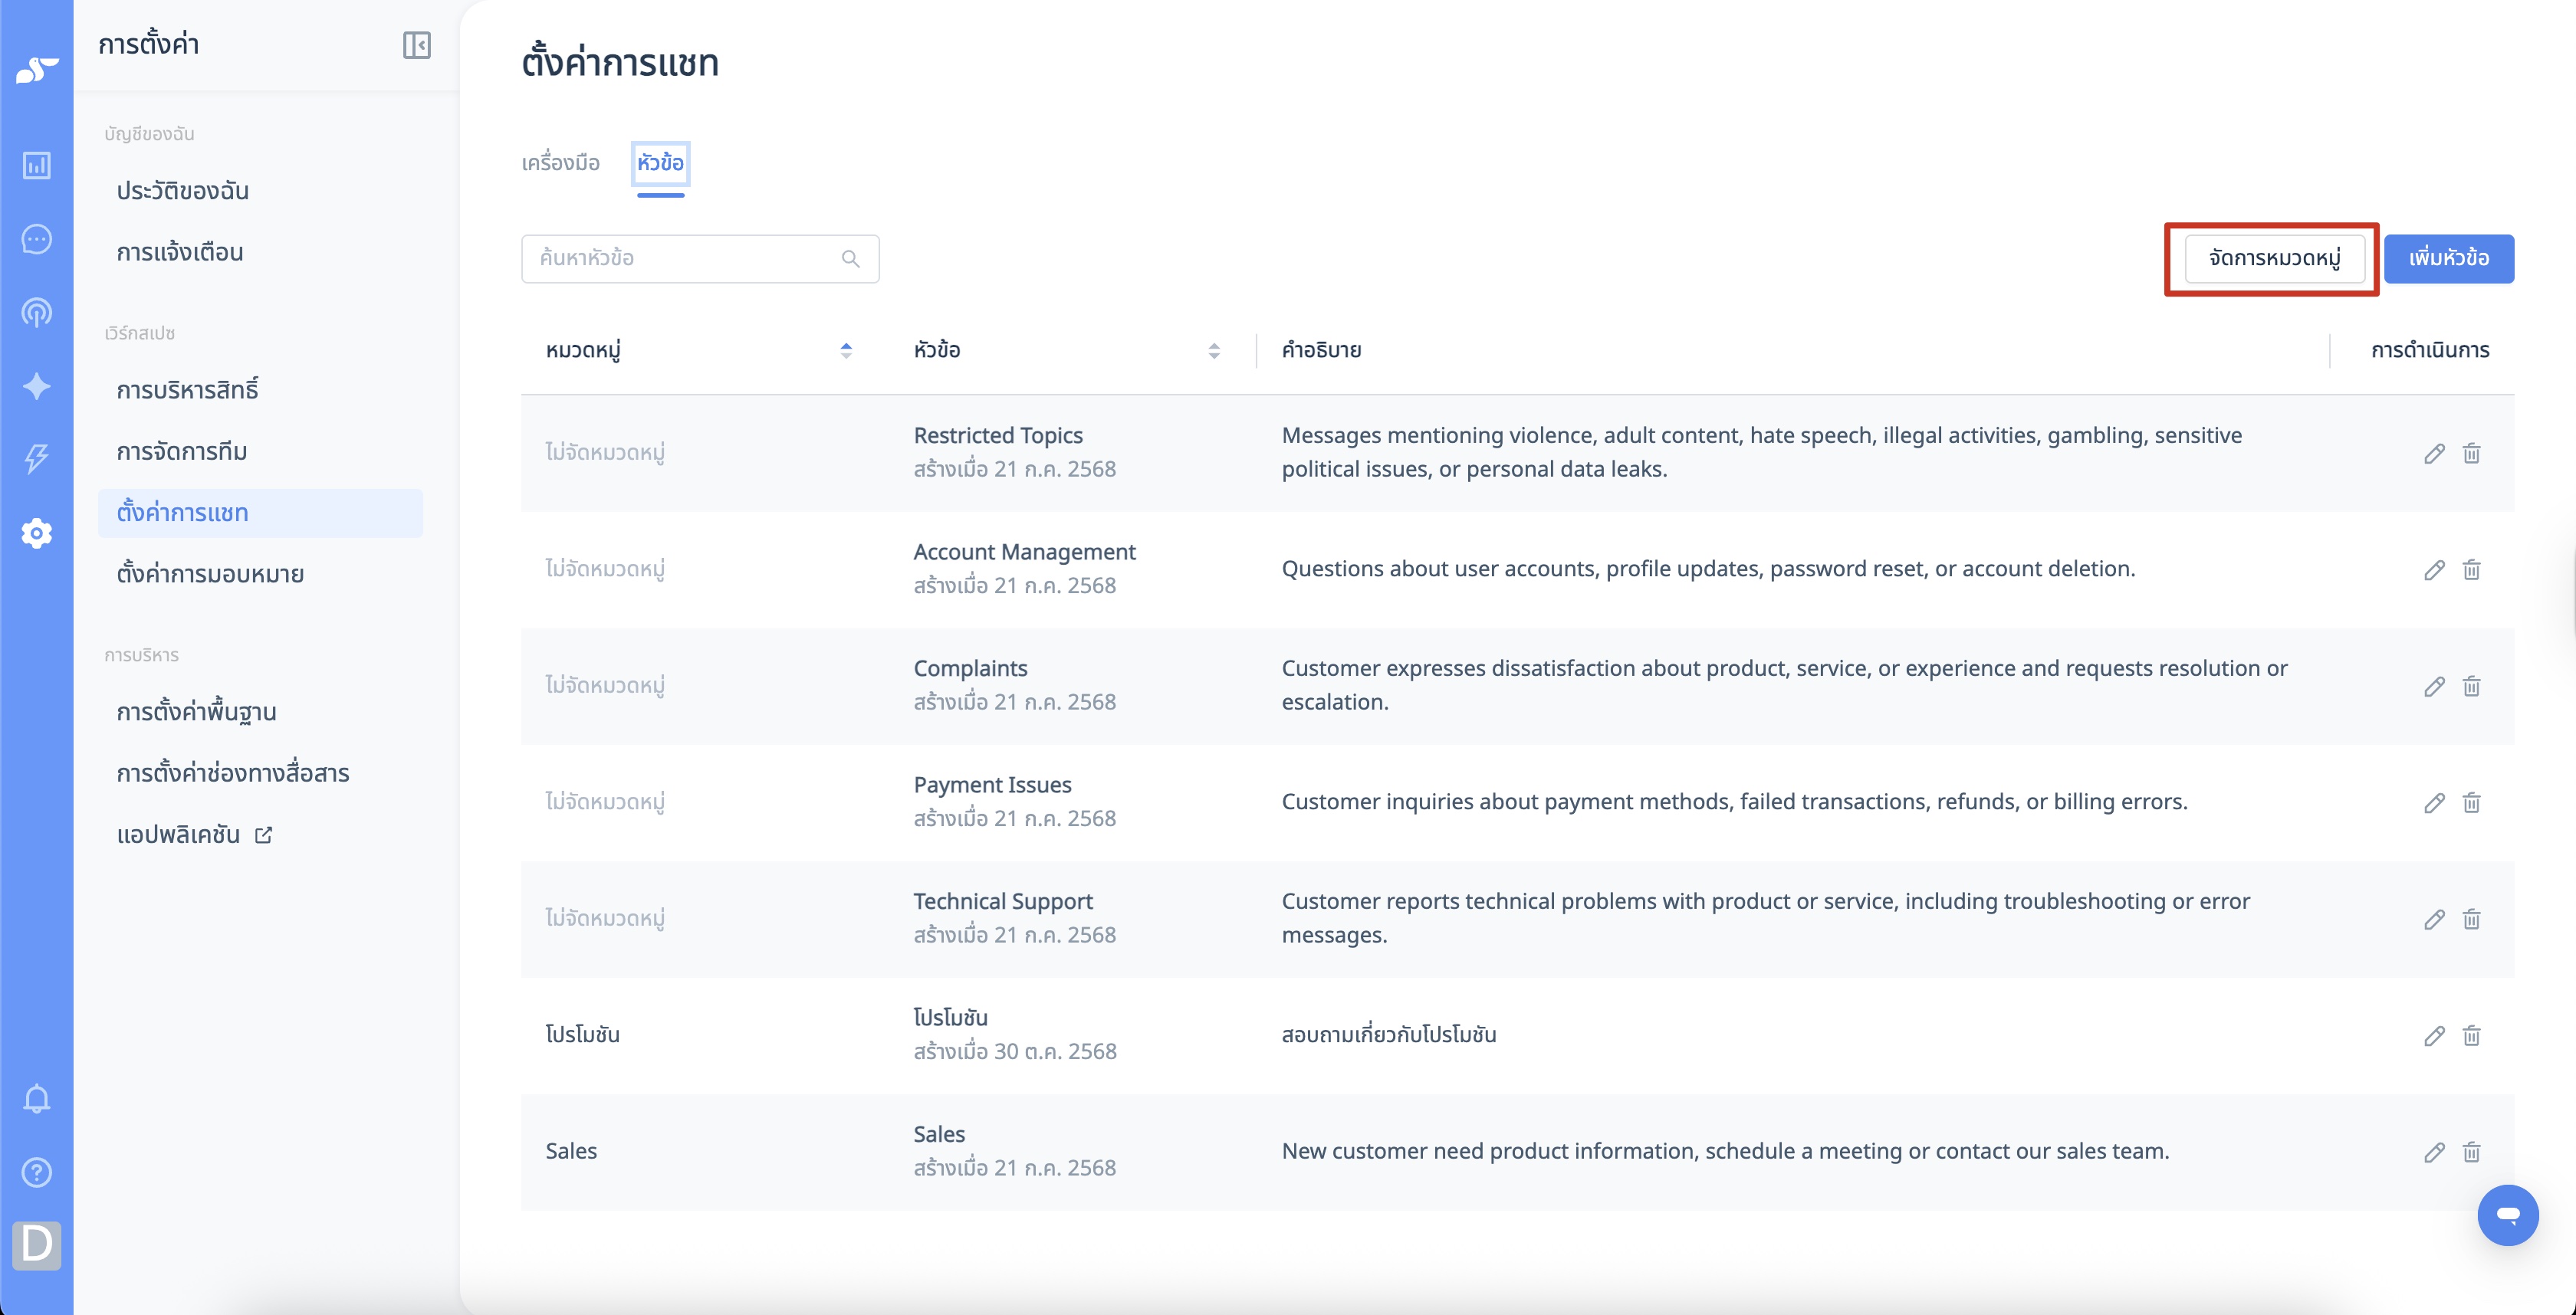
Task: Click the โปรโมชัน category cell
Action: [582, 1035]
